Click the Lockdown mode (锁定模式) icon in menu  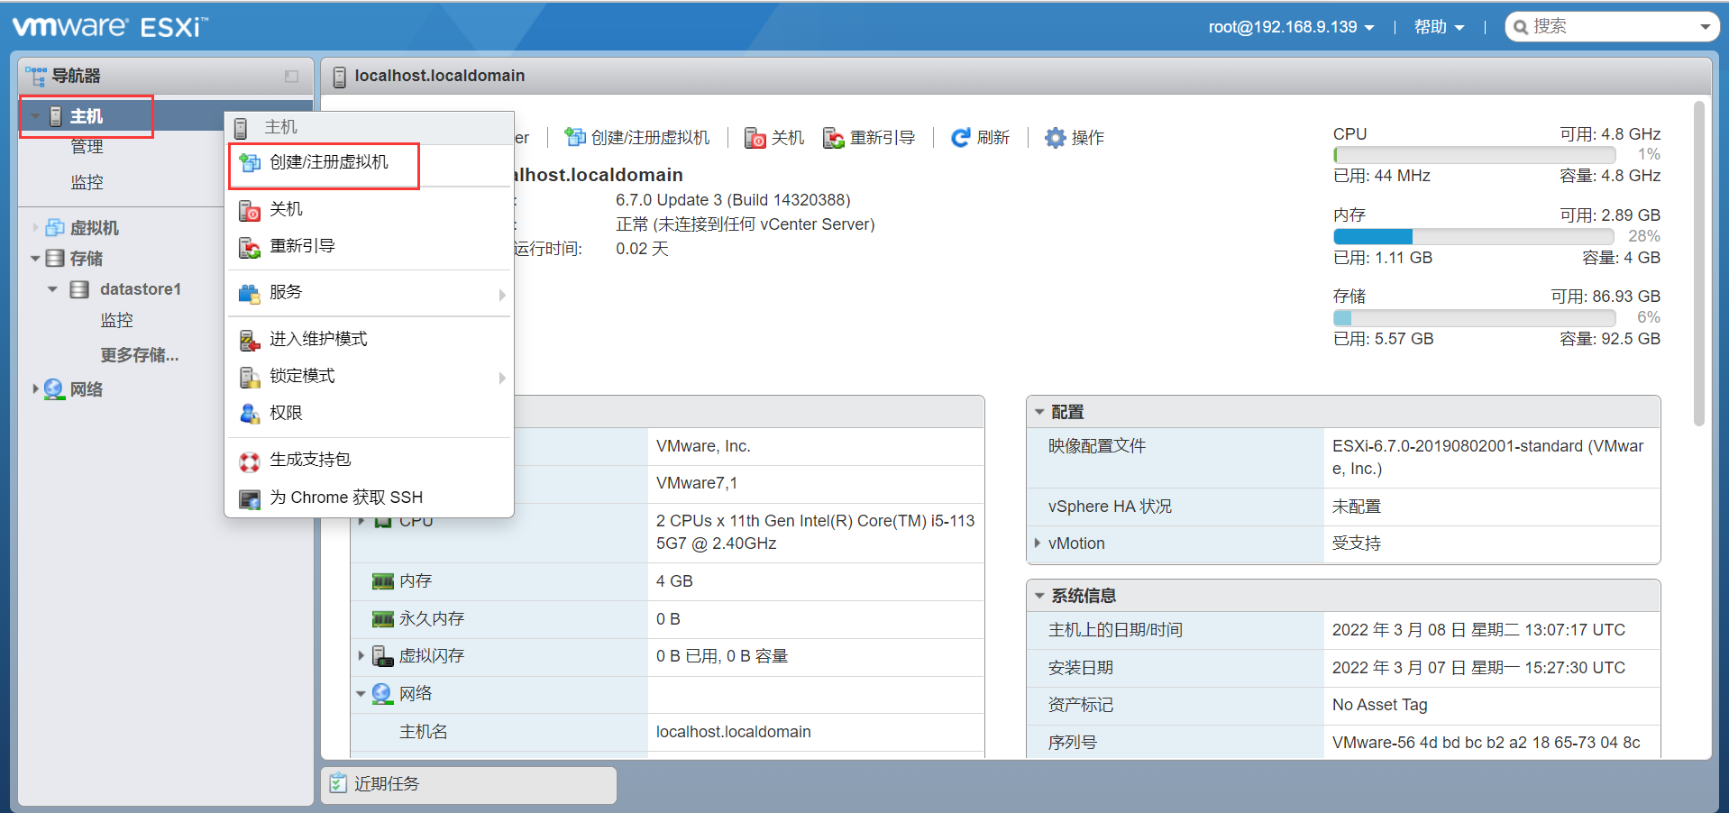click(x=250, y=377)
